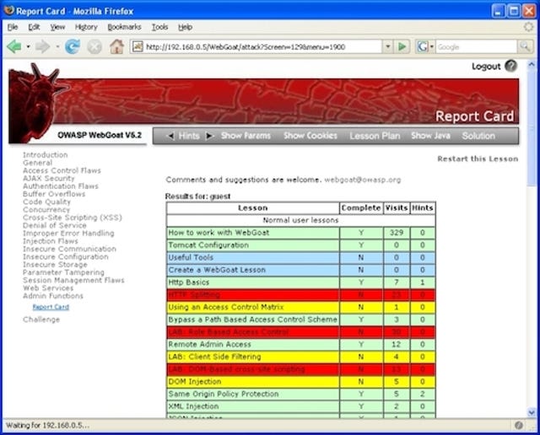Click the Stop loading icon

(x=94, y=47)
